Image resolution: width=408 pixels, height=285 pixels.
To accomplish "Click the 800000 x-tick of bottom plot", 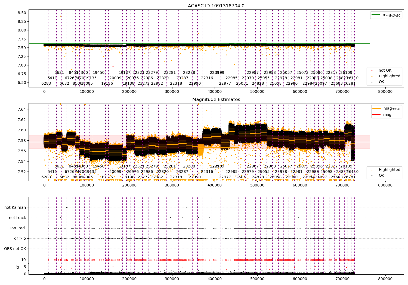I will (385, 279).
